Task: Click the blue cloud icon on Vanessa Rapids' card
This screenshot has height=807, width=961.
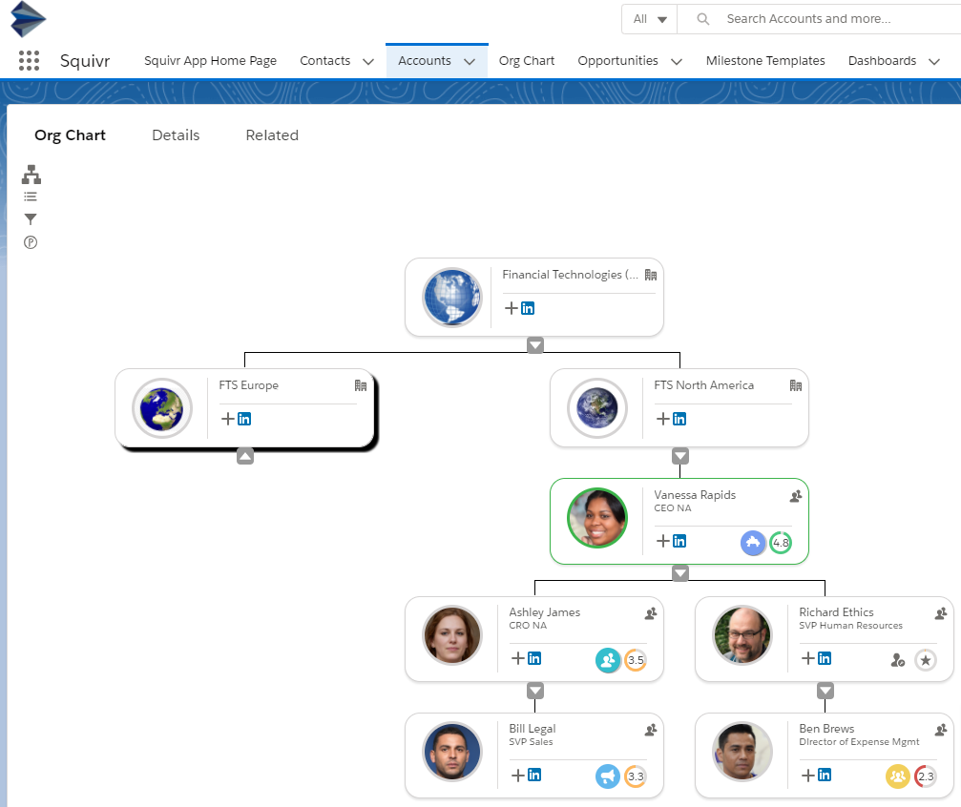Action: tap(753, 542)
